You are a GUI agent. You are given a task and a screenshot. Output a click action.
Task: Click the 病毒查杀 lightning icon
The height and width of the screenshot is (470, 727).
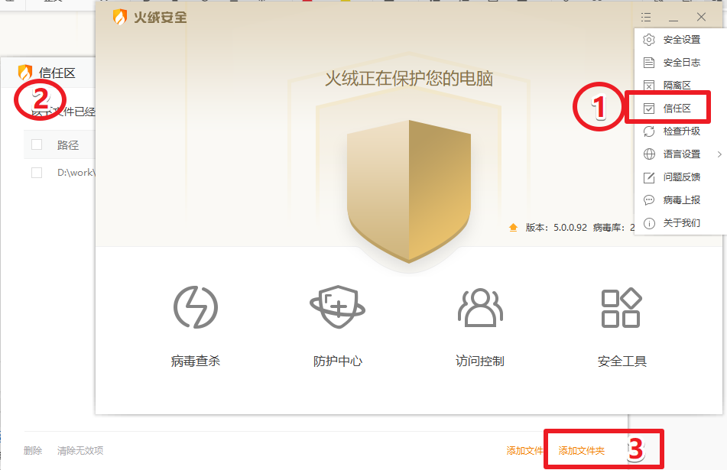[196, 307]
